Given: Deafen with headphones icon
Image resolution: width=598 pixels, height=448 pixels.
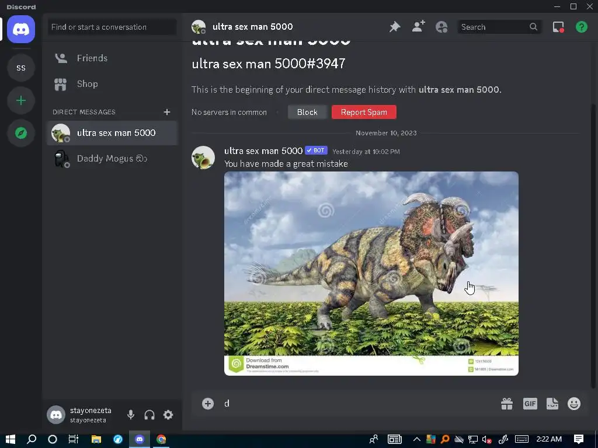Looking at the screenshot, I should (149, 415).
